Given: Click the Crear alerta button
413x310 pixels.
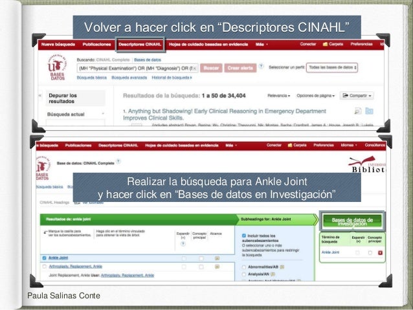Looking at the screenshot, I should [240, 68].
